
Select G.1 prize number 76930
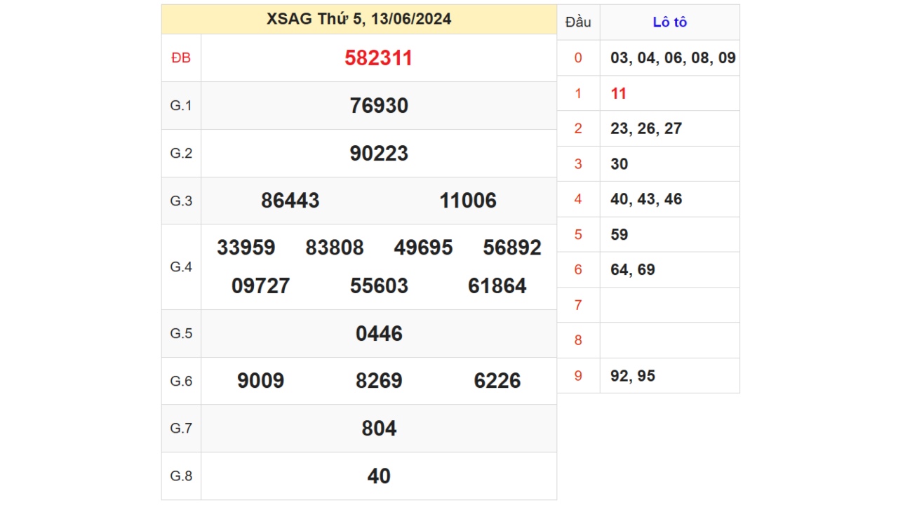click(379, 106)
